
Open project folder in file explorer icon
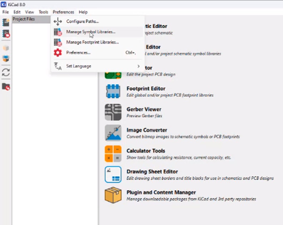click(6, 87)
